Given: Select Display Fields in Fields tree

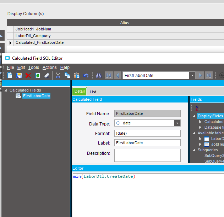Looking at the screenshot, I should [x=210, y=116].
